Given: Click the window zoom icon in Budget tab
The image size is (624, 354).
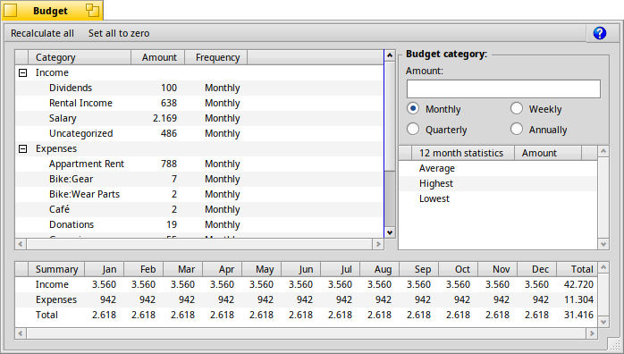Looking at the screenshot, I should (92, 11).
